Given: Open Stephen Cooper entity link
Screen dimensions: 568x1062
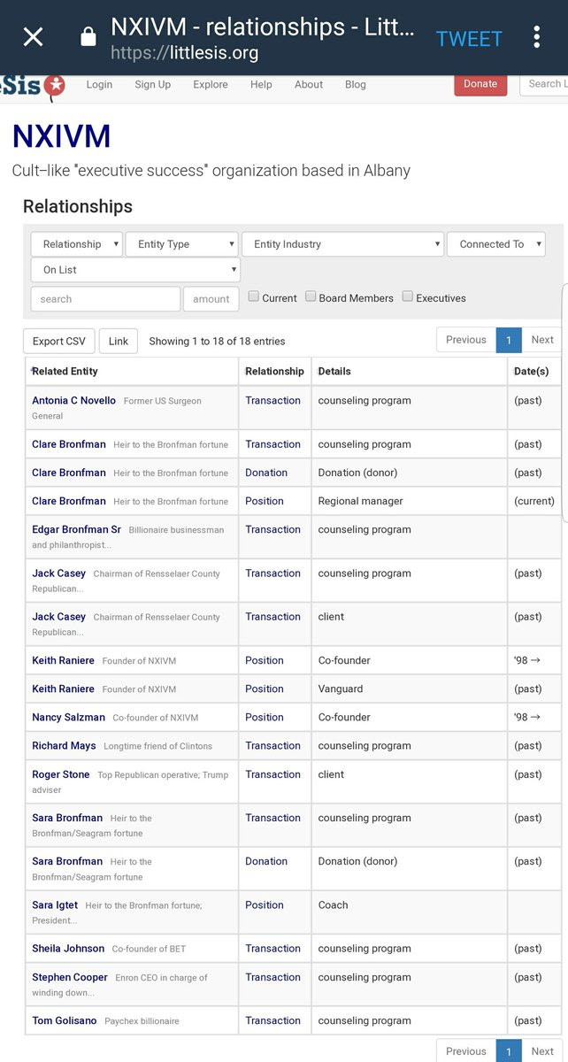Looking at the screenshot, I should (x=70, y=978).
